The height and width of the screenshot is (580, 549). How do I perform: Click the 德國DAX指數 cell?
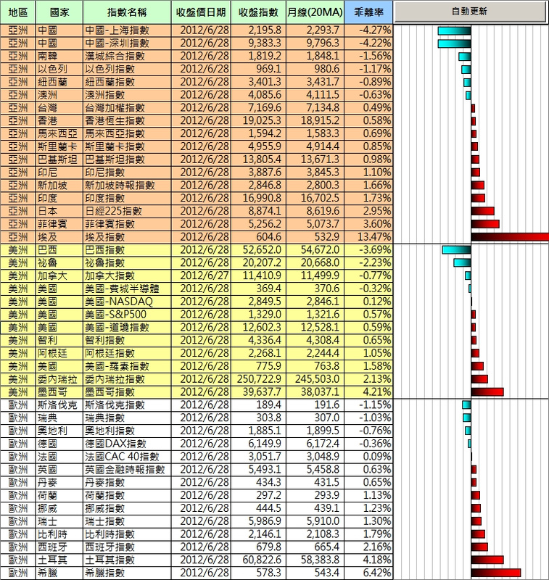pyautogui.click(x=127, y=444)
